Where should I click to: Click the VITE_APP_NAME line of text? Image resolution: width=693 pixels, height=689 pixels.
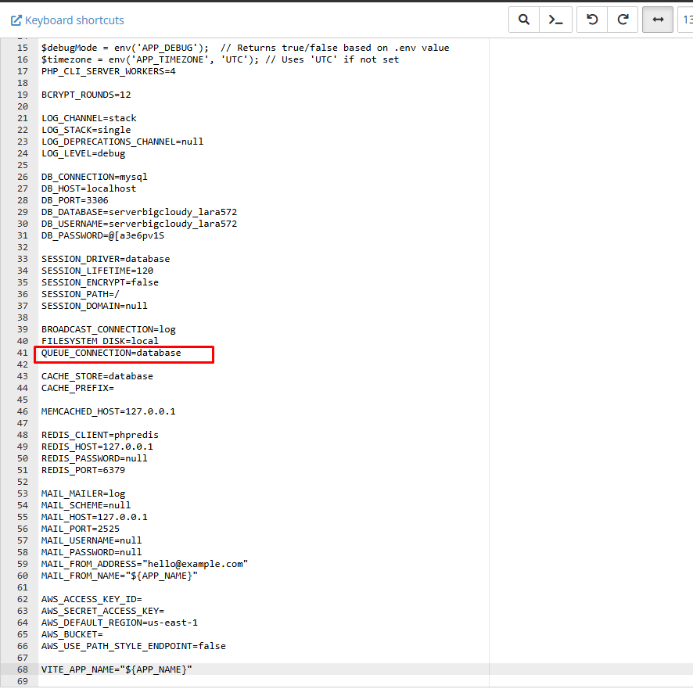(117, 669)
